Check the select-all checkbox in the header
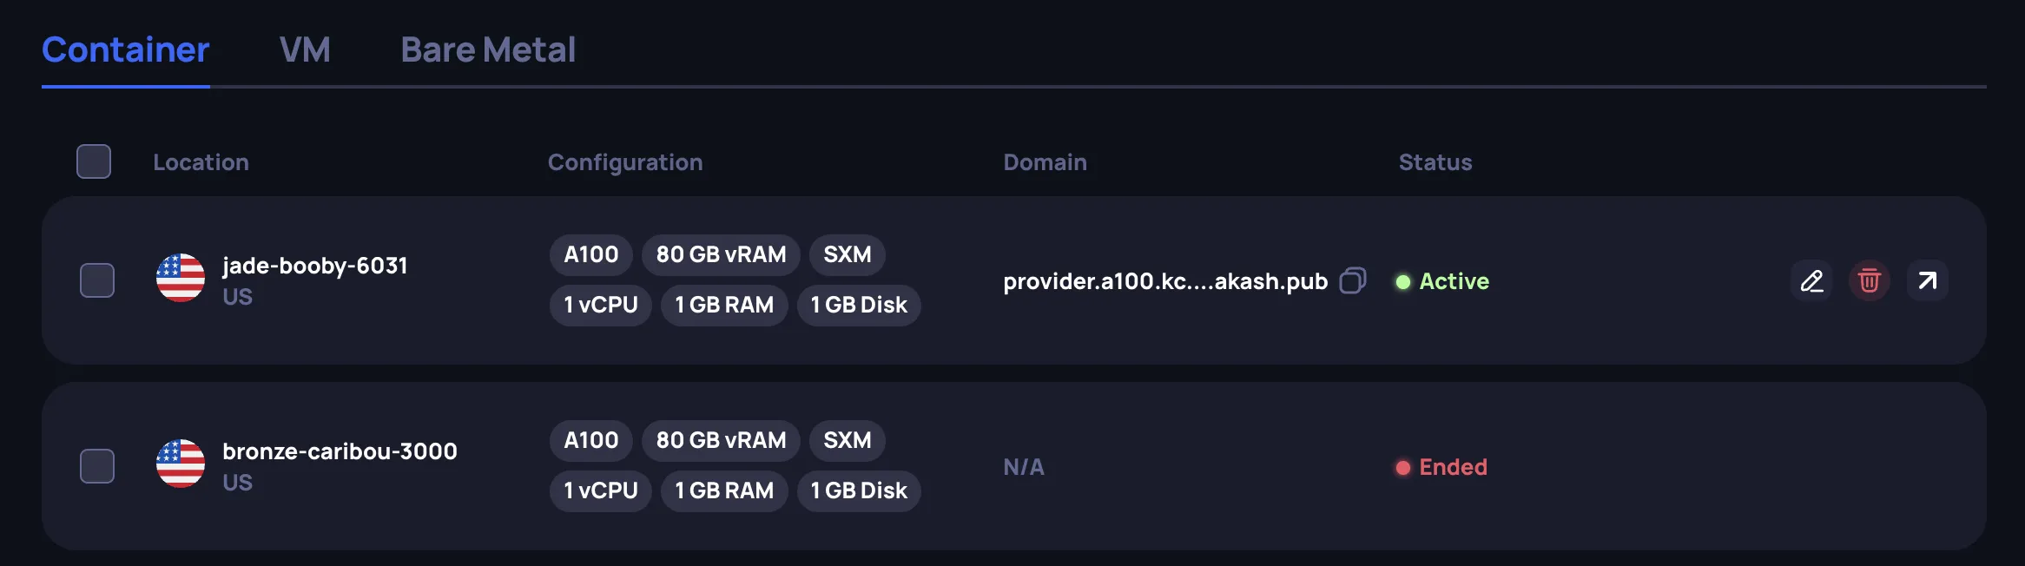The height and width of the screenshot is (566, 2025). 94,161
